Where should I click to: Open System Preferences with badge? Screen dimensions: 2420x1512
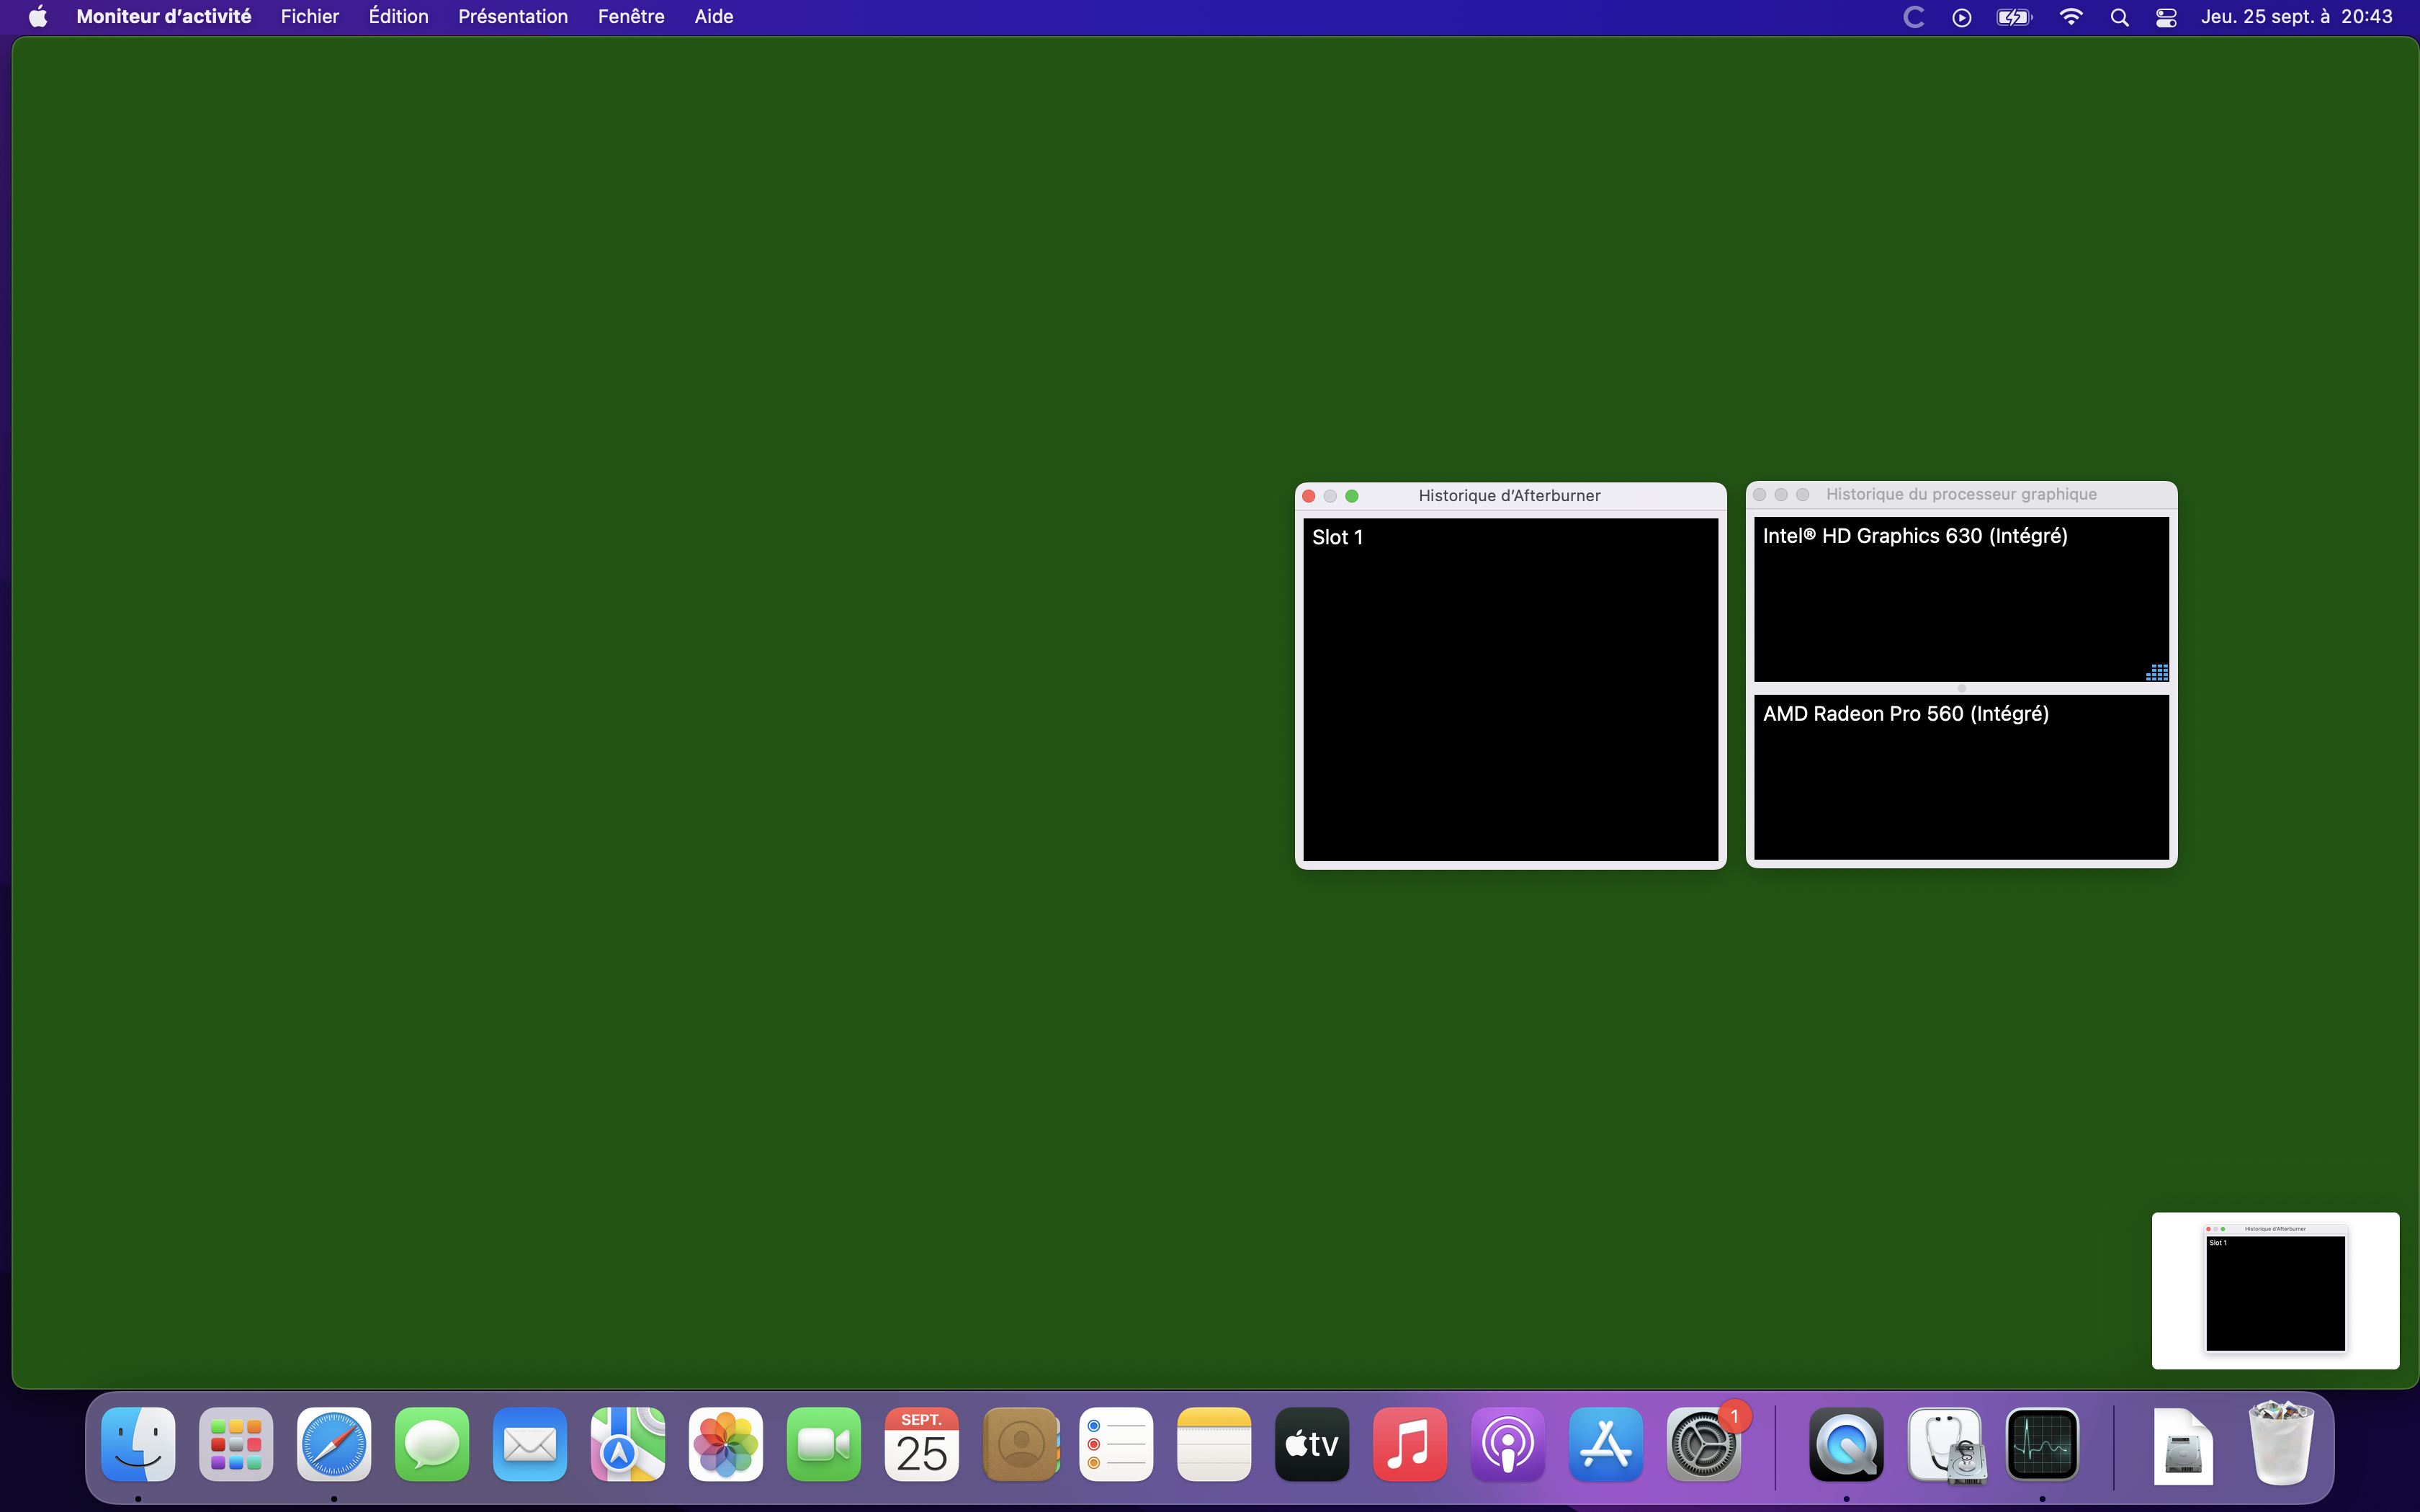coord(1704,1444)
